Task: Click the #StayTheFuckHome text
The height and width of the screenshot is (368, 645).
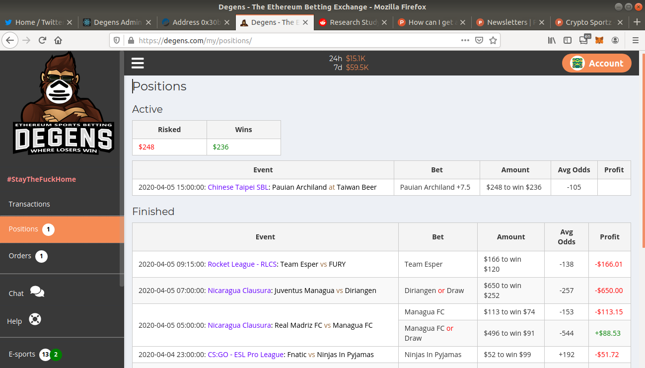Action: [41, 179]
